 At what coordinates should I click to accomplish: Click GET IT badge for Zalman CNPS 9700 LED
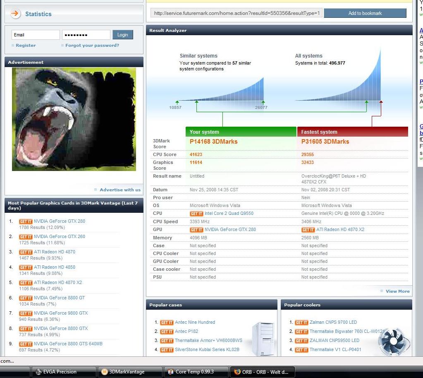(x=301, y=323)
